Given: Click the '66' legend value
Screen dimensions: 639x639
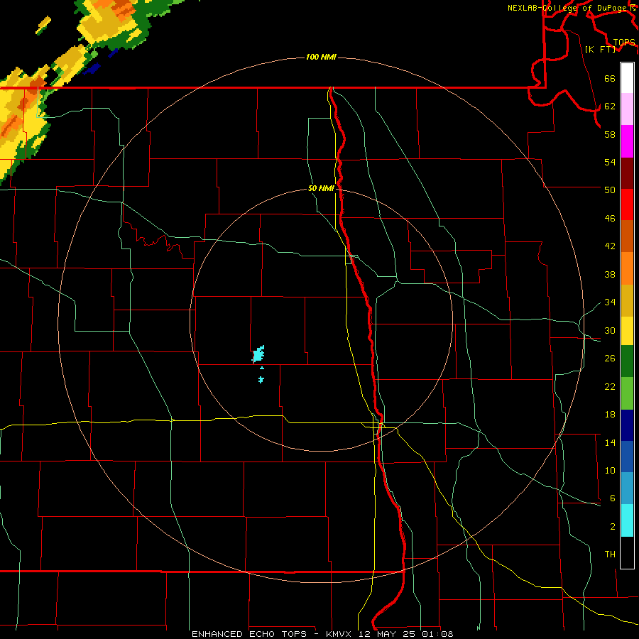Looking at the screenshot, I should click(610, 78).
